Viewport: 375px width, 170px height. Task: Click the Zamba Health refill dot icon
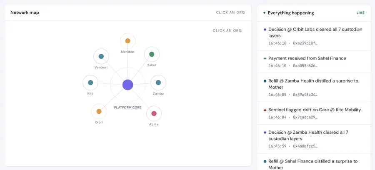point(265,81)
